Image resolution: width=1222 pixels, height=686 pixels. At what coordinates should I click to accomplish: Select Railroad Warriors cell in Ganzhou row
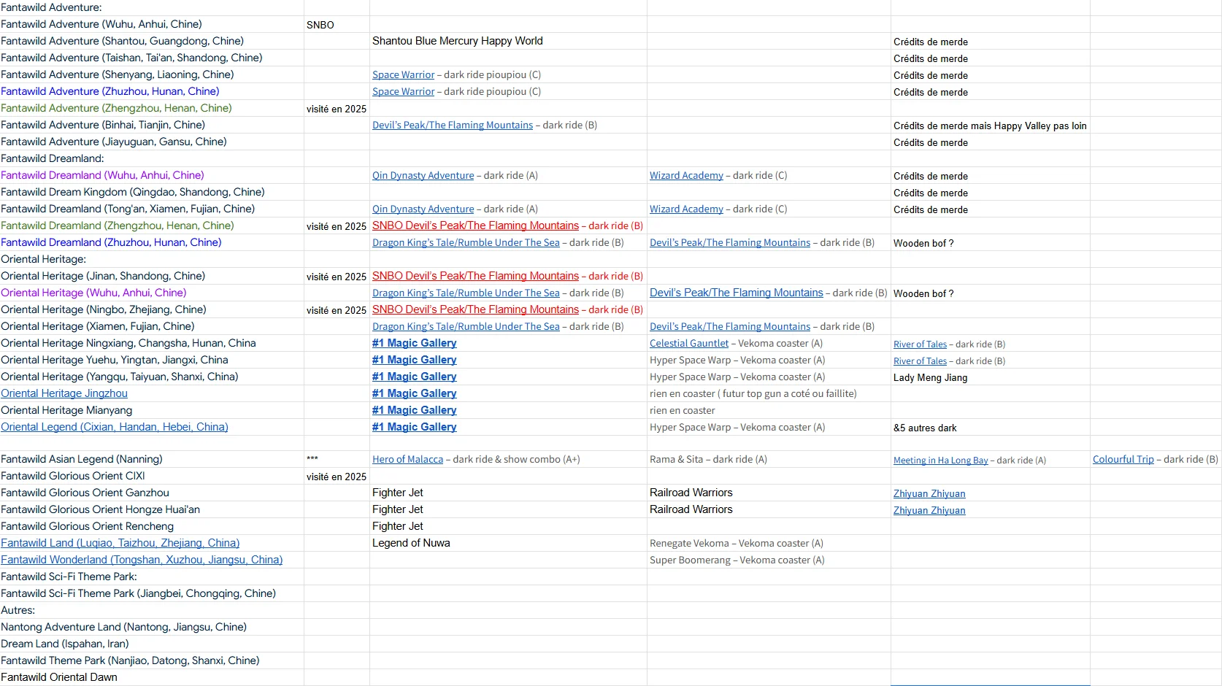pos(769,493)
